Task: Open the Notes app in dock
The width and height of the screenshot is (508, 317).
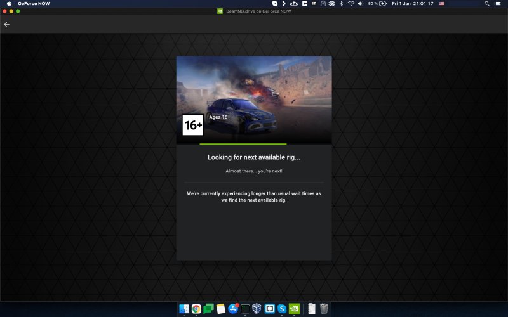Action: (x=220, y=309)
